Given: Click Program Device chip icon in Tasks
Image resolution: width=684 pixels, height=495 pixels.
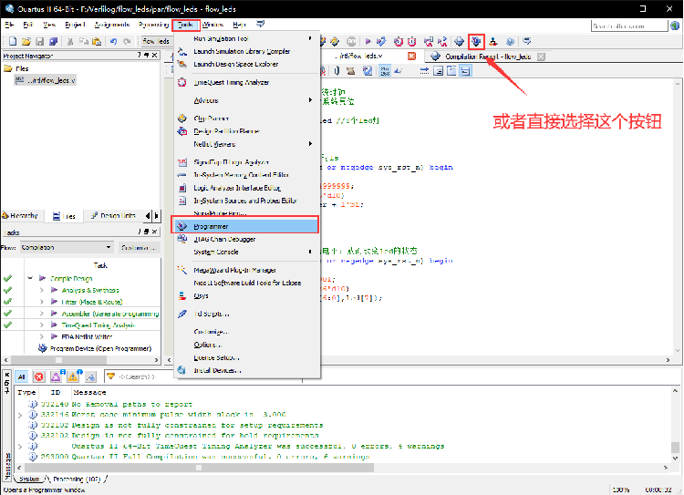Looking at the screenshot, I should 42,348.
